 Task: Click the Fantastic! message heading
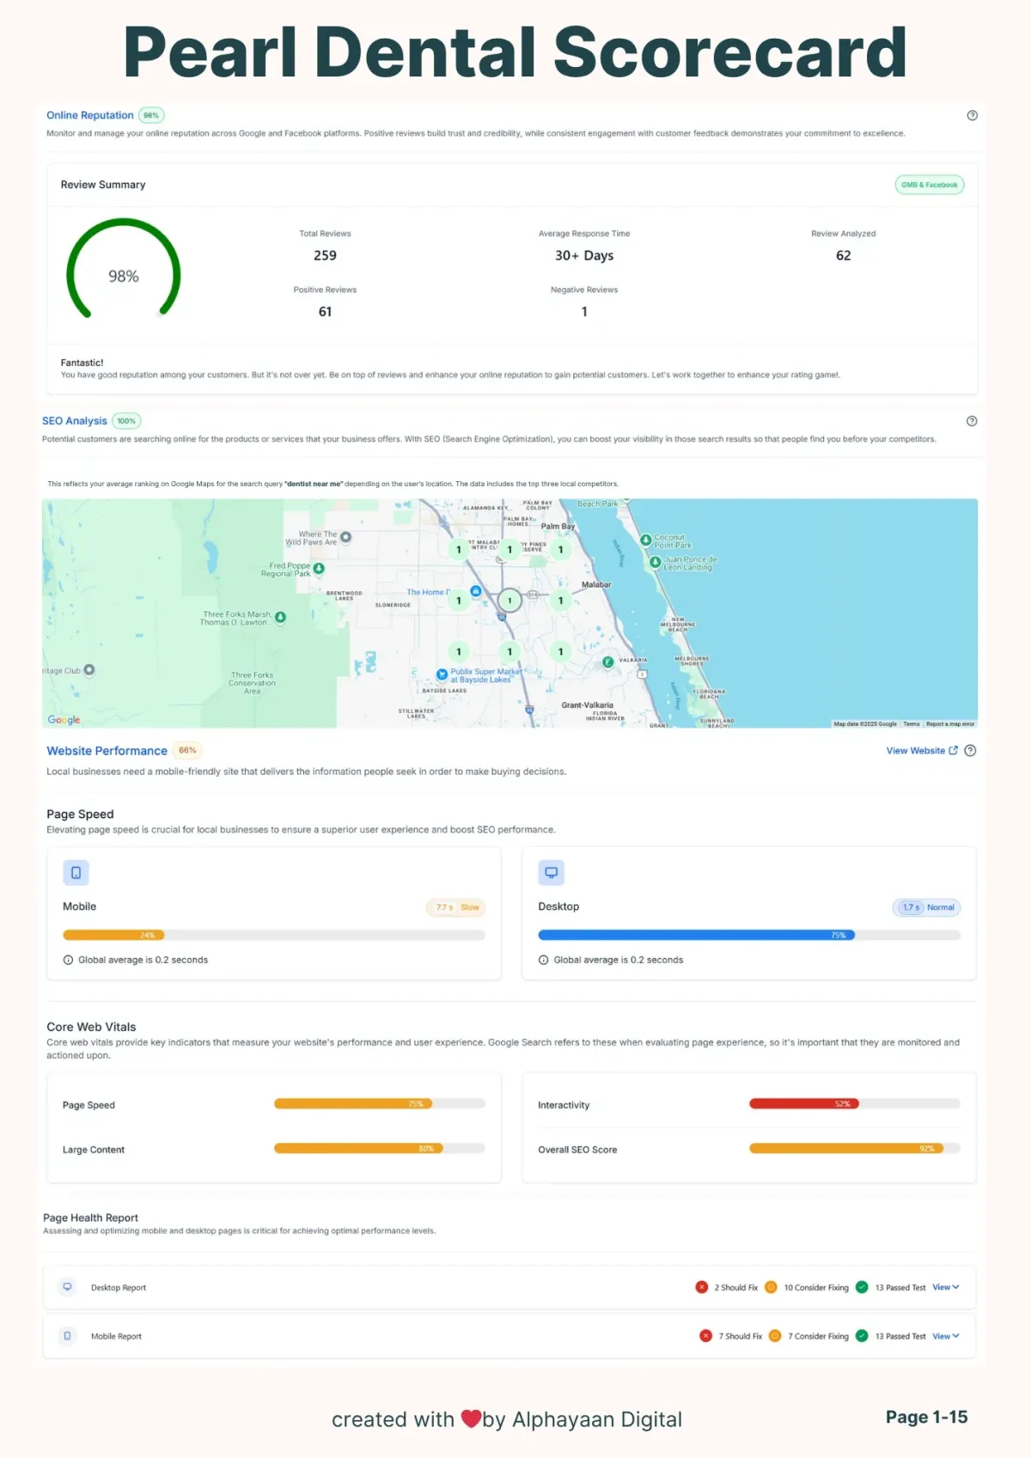(82, 363)
